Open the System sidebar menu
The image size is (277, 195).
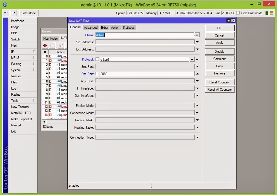pos(23,70)
